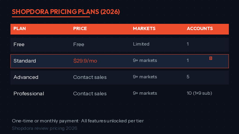Click the 10 (1+9 sub) accounts cell
Viewport: 239px width, 134px height.
click(x=199, y=93)
